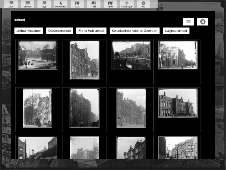Open the tags list in the toolbar
This screenshot has width=226, height=170.
(x=44, y=4)
